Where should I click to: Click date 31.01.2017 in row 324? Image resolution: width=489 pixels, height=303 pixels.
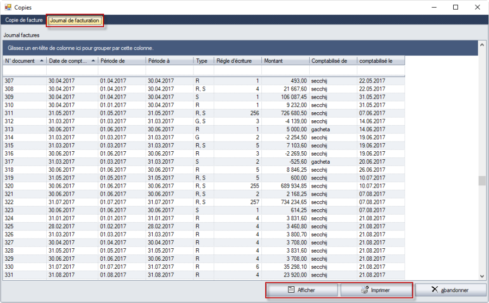click(61, 218)
